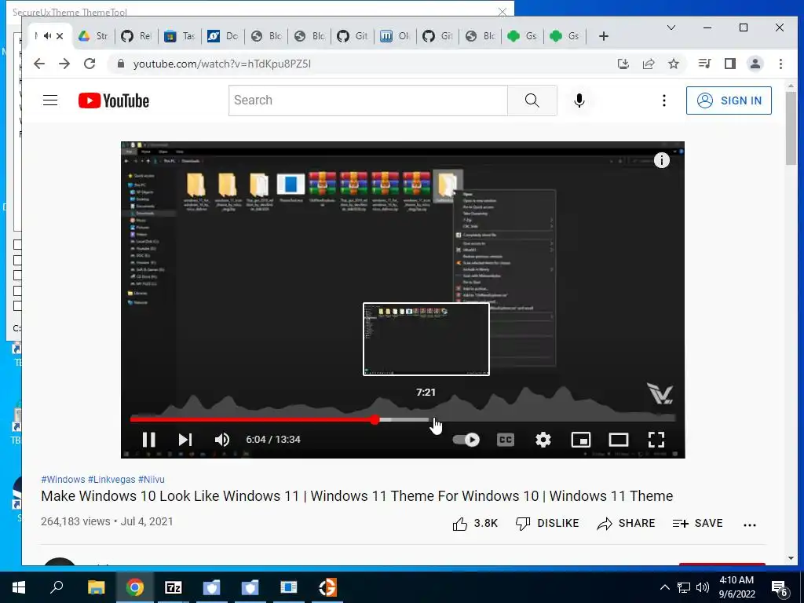Seek the red progress bar scrubber
Screen dimensions: 804x603
[375, 420]
